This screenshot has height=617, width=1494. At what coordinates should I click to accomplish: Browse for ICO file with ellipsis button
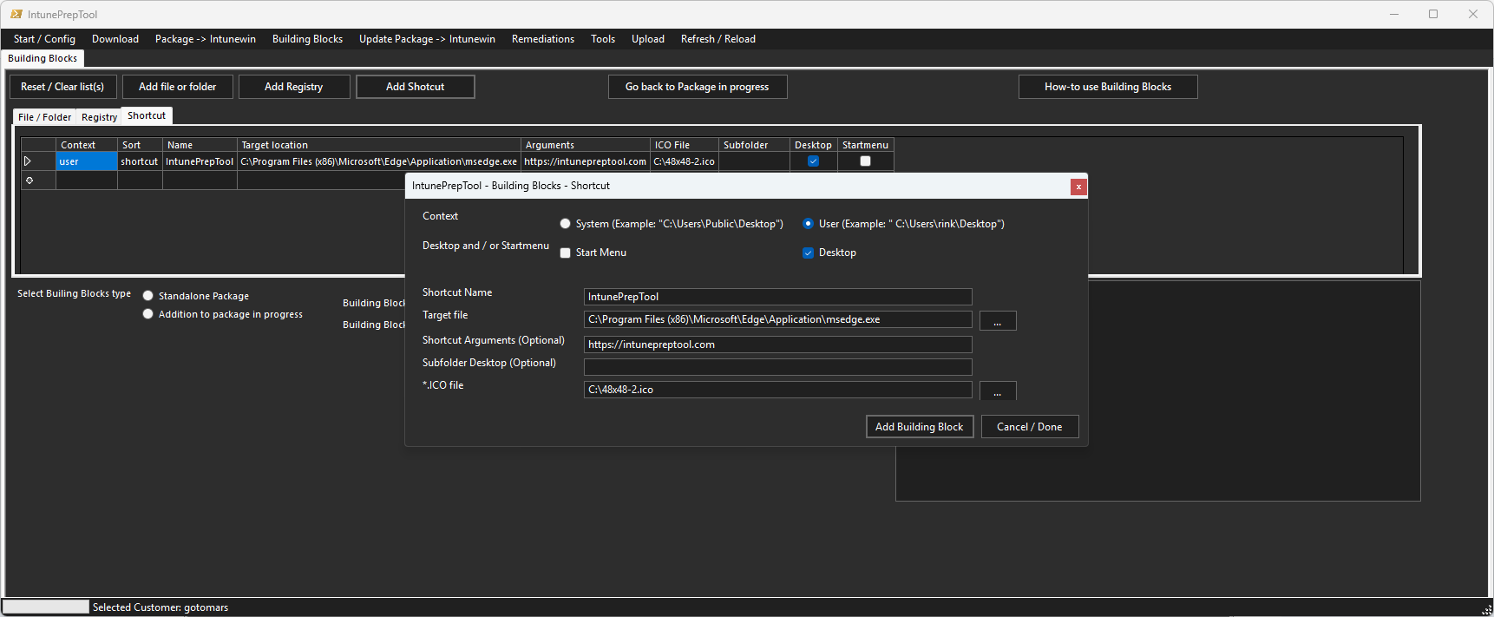coord(998,391)
